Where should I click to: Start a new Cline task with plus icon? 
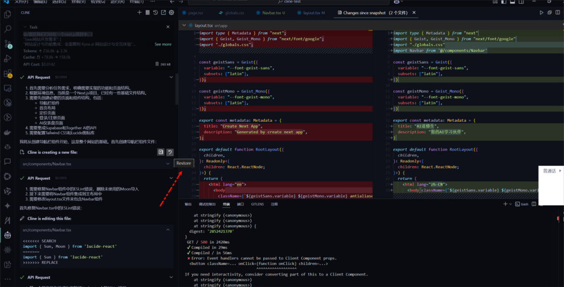[x=139, y=13]
